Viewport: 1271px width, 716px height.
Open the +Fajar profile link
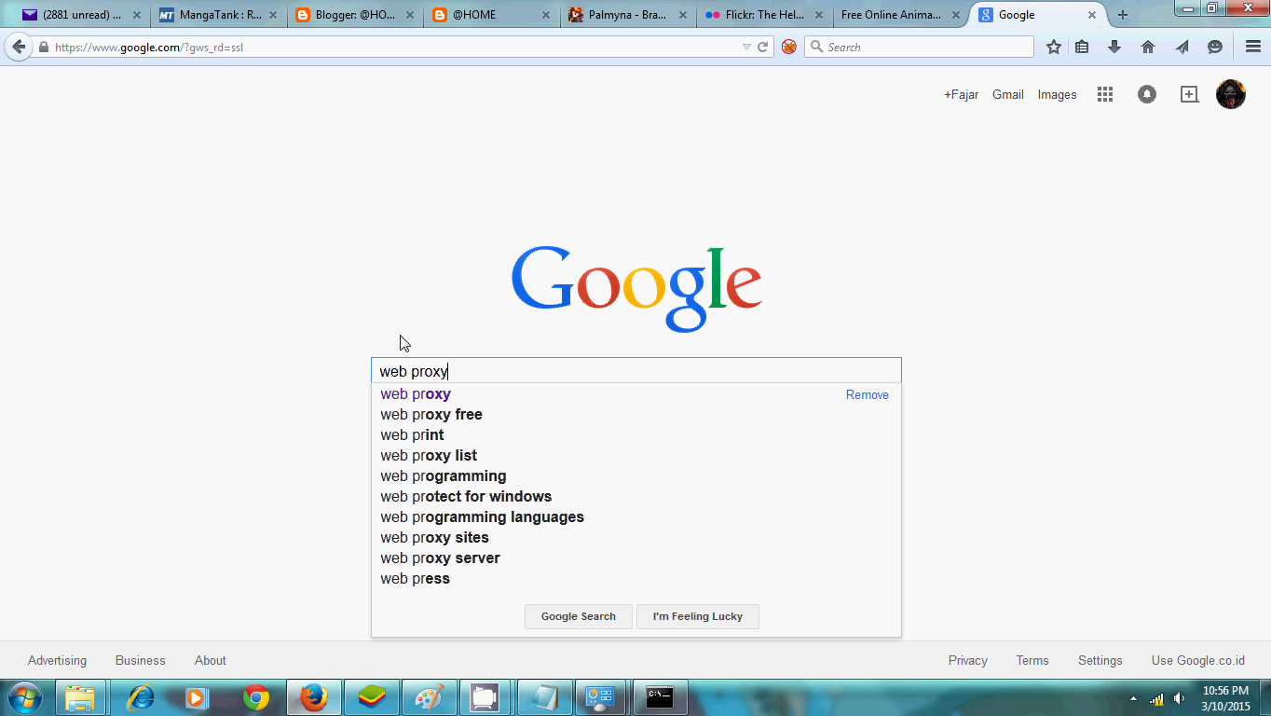click(x=961, y=94)
